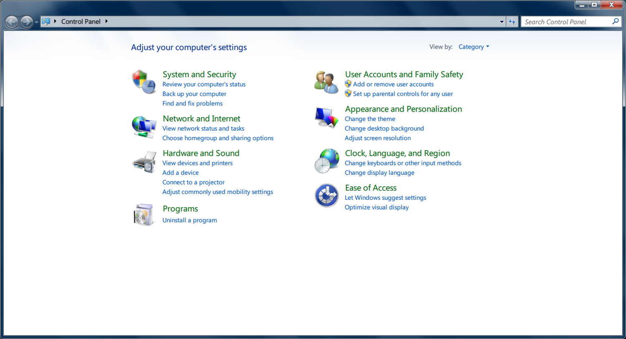Click the User Accounts people icon
This screenshot has width=626, height=339.
click(326, 82)
